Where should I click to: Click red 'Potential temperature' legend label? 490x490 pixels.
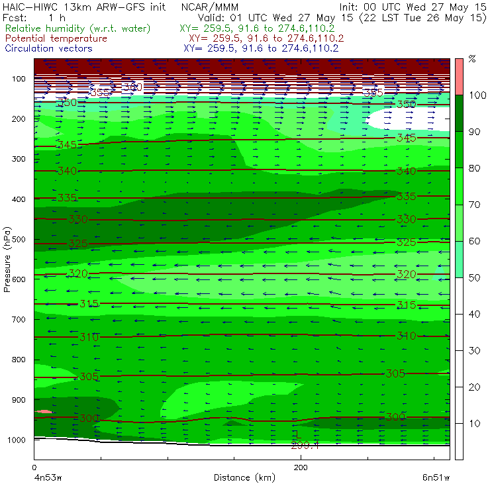tap(56, 38)
